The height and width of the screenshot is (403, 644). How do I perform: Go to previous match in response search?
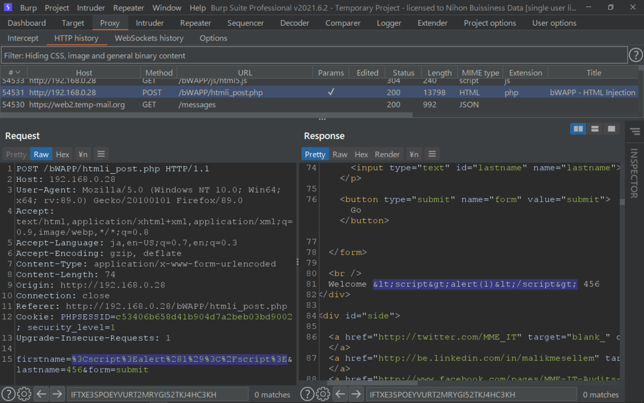point(340,394)
